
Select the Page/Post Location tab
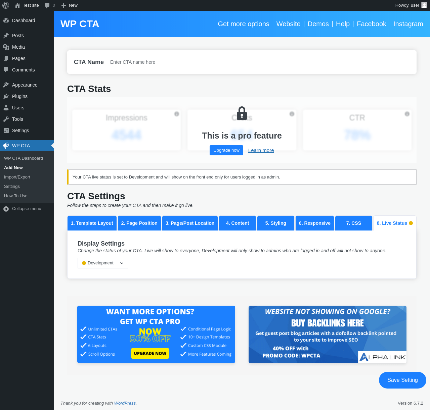pyautogui.click(x=190, y=223)
